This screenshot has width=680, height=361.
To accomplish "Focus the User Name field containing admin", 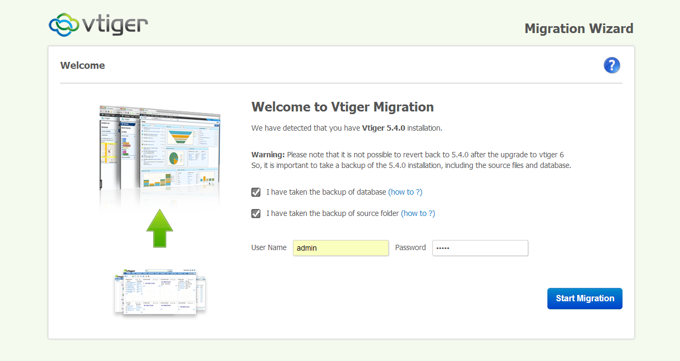I will (340, 248).
